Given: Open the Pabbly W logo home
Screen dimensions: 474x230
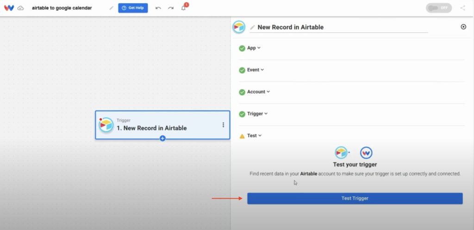Looking at the screenshot, I should click(9, 8).
